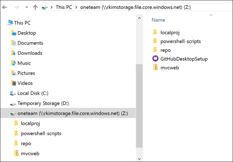
Task: Click repo folder icon in tree
Action: point(16,143)
